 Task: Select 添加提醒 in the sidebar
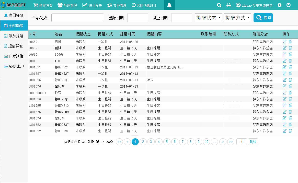(14, 36)
